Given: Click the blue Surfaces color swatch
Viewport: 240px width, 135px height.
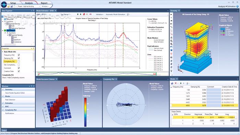Looking at the screenshot, I should click(x=223, y=29).
